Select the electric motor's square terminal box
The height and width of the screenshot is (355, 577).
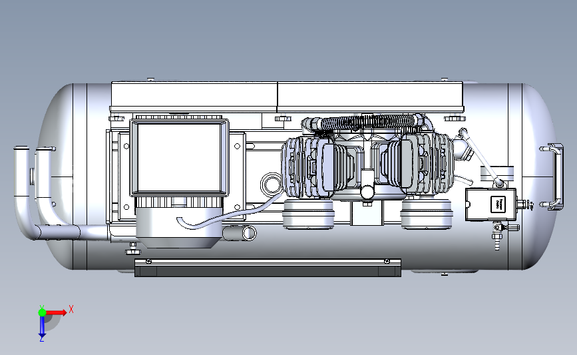[179, 158]
